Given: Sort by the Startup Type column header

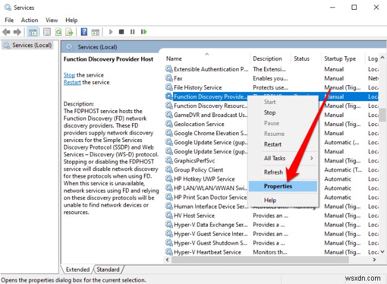Looking at the screenshot, I should pos(343,59).
